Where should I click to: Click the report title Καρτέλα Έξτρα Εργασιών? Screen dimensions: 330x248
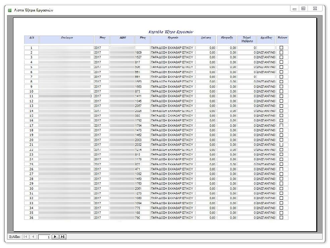point(171,32)
